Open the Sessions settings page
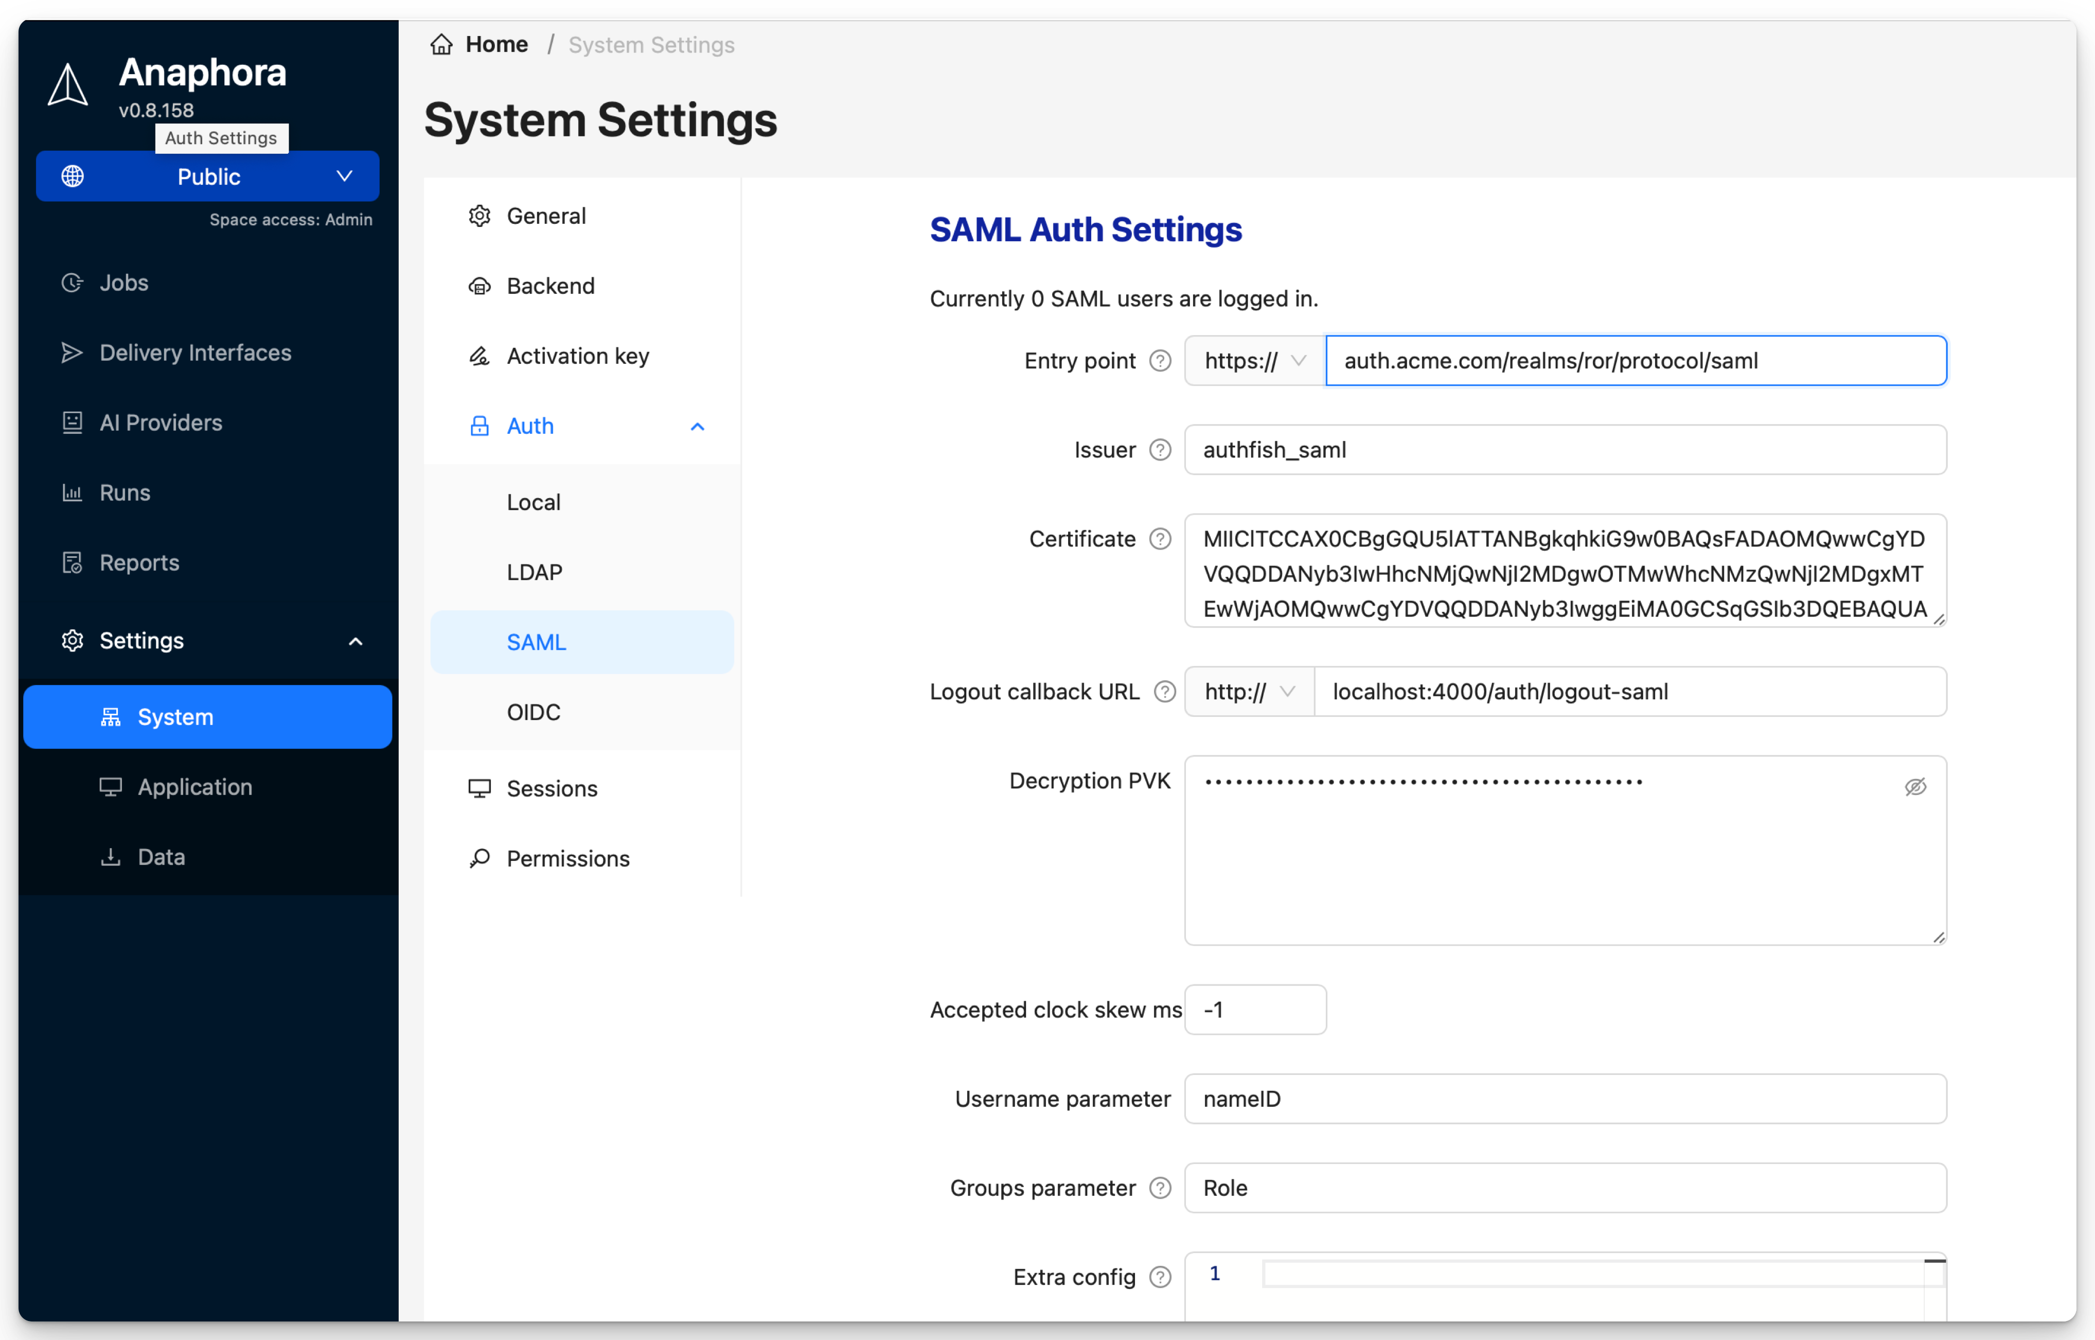The width and height of the screenshot is (2095, 1340). click(x=553, y=788)
